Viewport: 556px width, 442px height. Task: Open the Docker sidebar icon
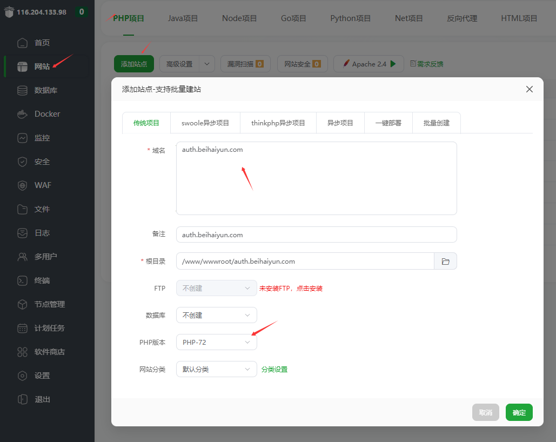coord(22,114)
